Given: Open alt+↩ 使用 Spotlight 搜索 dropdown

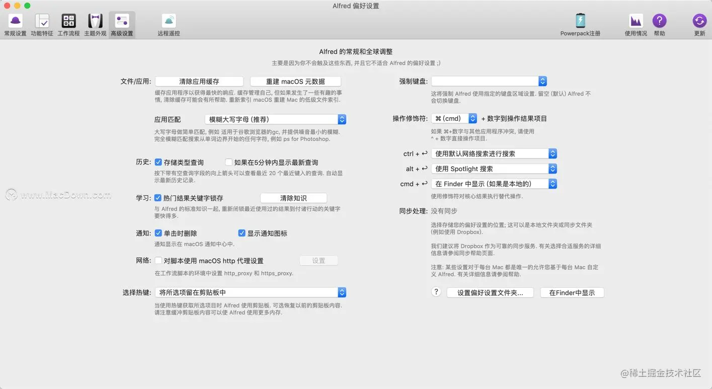Looking at the screenshot, I should coord(494,169).
